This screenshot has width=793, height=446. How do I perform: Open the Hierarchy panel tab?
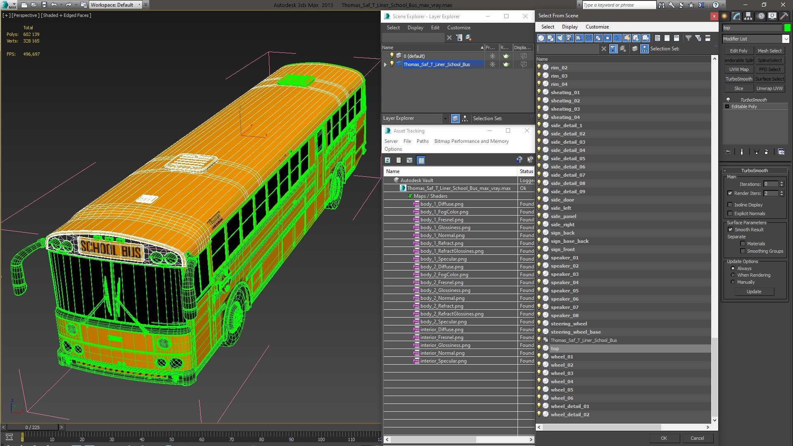(748, 16)
